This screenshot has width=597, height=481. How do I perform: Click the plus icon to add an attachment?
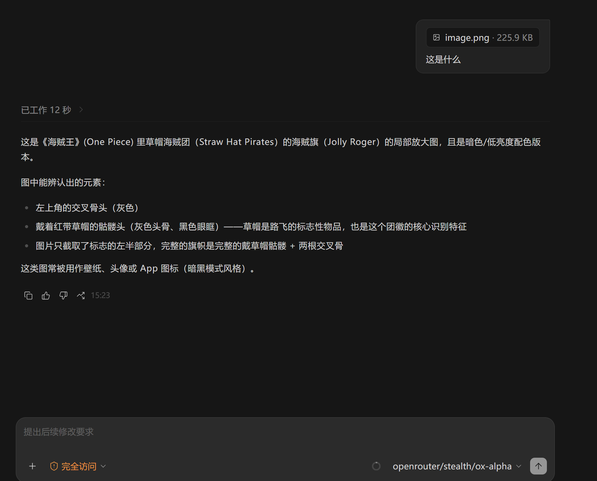pyautogui.click(x=33, y=466)
